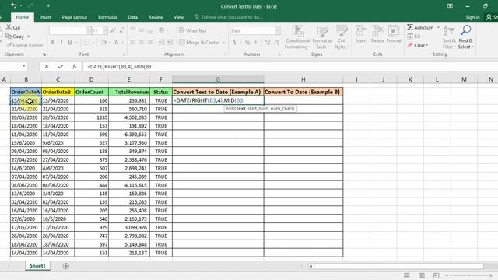Click the Undo arrow in quick access toolbar
The width and height of the screenshot is (498, 280).
(x=13, y=5)
